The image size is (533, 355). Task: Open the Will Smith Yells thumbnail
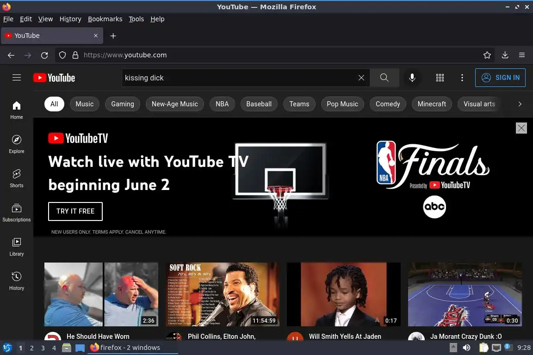[x=344, y=294]
